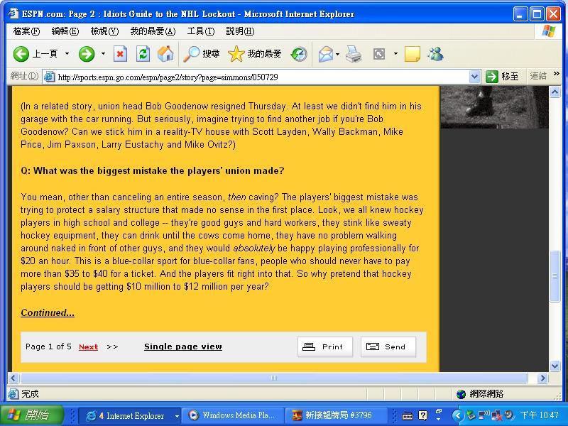
Task: Open the 我的最愛(A) menu
Action: [153, 31]
